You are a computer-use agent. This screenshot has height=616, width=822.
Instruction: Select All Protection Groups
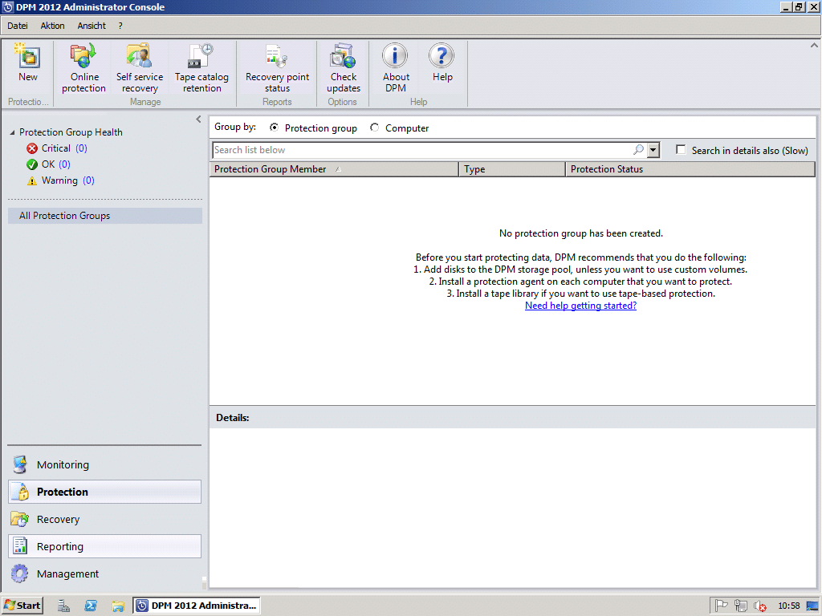click(105, 216)
